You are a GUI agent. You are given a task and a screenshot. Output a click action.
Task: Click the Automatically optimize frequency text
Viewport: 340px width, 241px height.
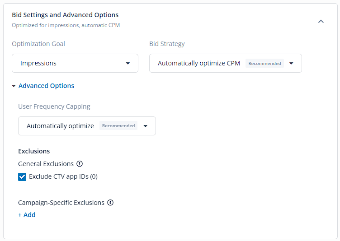[x=60, y=126]
